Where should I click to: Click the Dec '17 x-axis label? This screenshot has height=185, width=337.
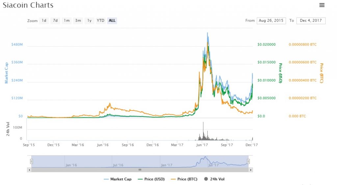pos(251,145)
